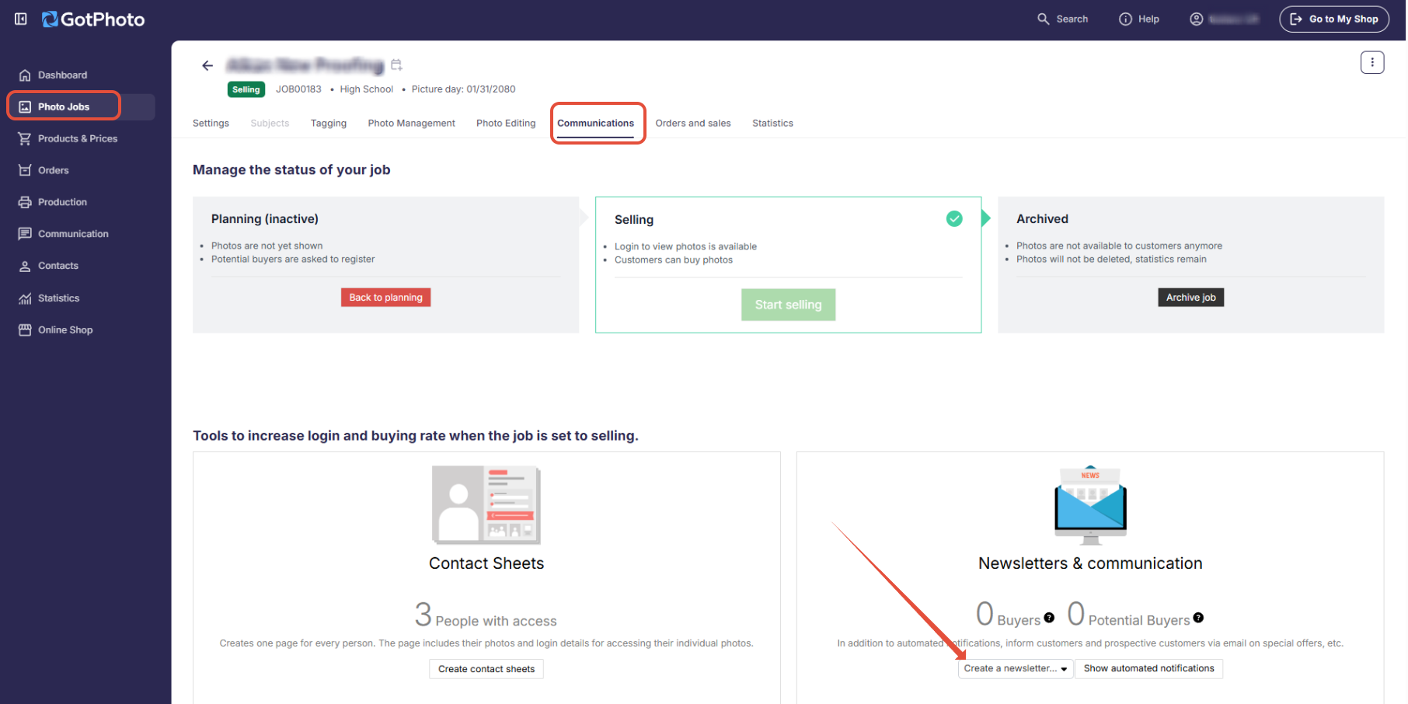Open Orders in the sidebar
Image resolution: width=1408 pixels, height=704 pixels.
(53, 171)
